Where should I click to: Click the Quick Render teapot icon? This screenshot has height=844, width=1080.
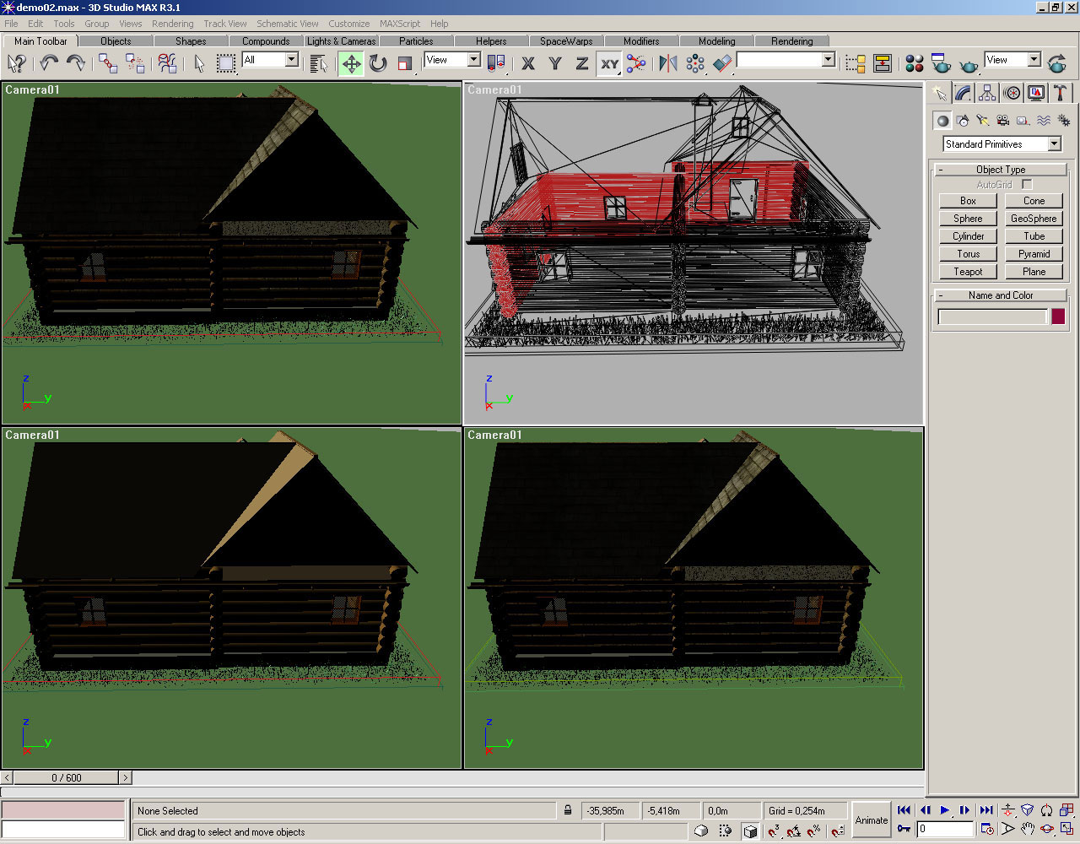click(969, 63)
